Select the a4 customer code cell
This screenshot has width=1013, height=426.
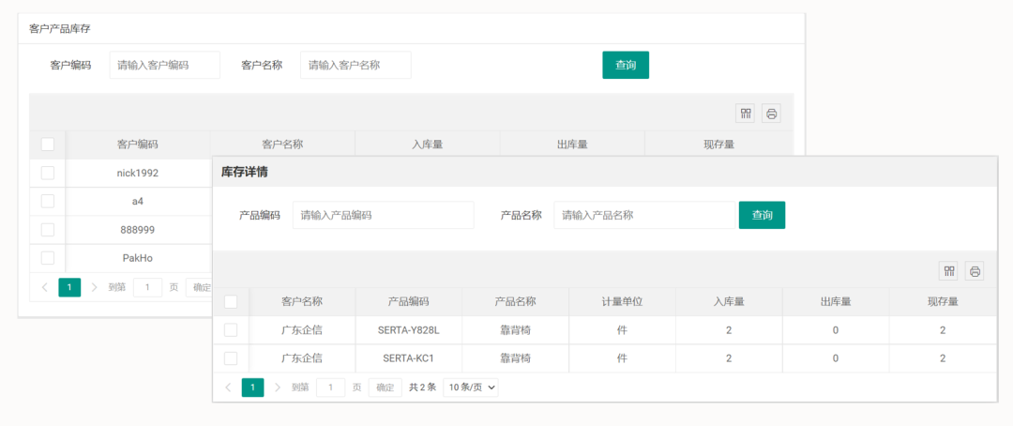tap(138, 201)
